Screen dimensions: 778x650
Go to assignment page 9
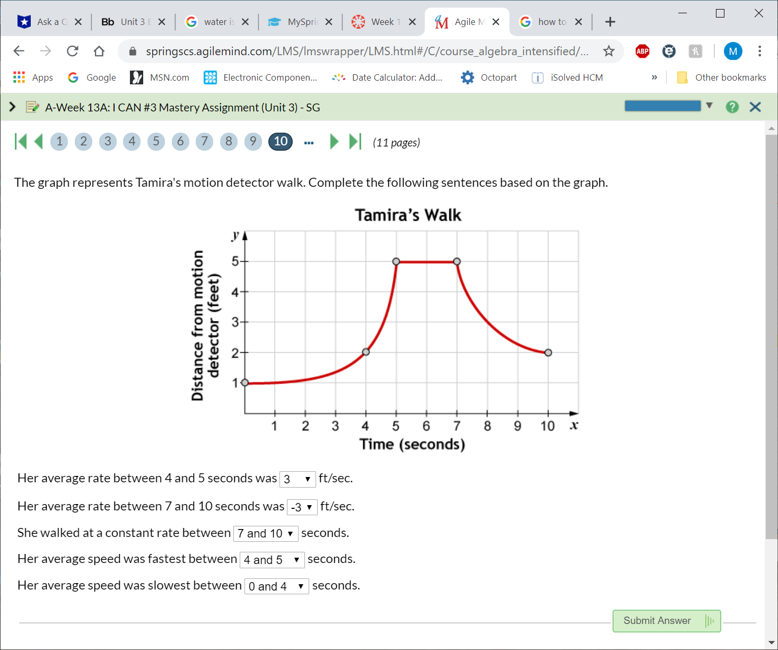click(x=253, y=141)
